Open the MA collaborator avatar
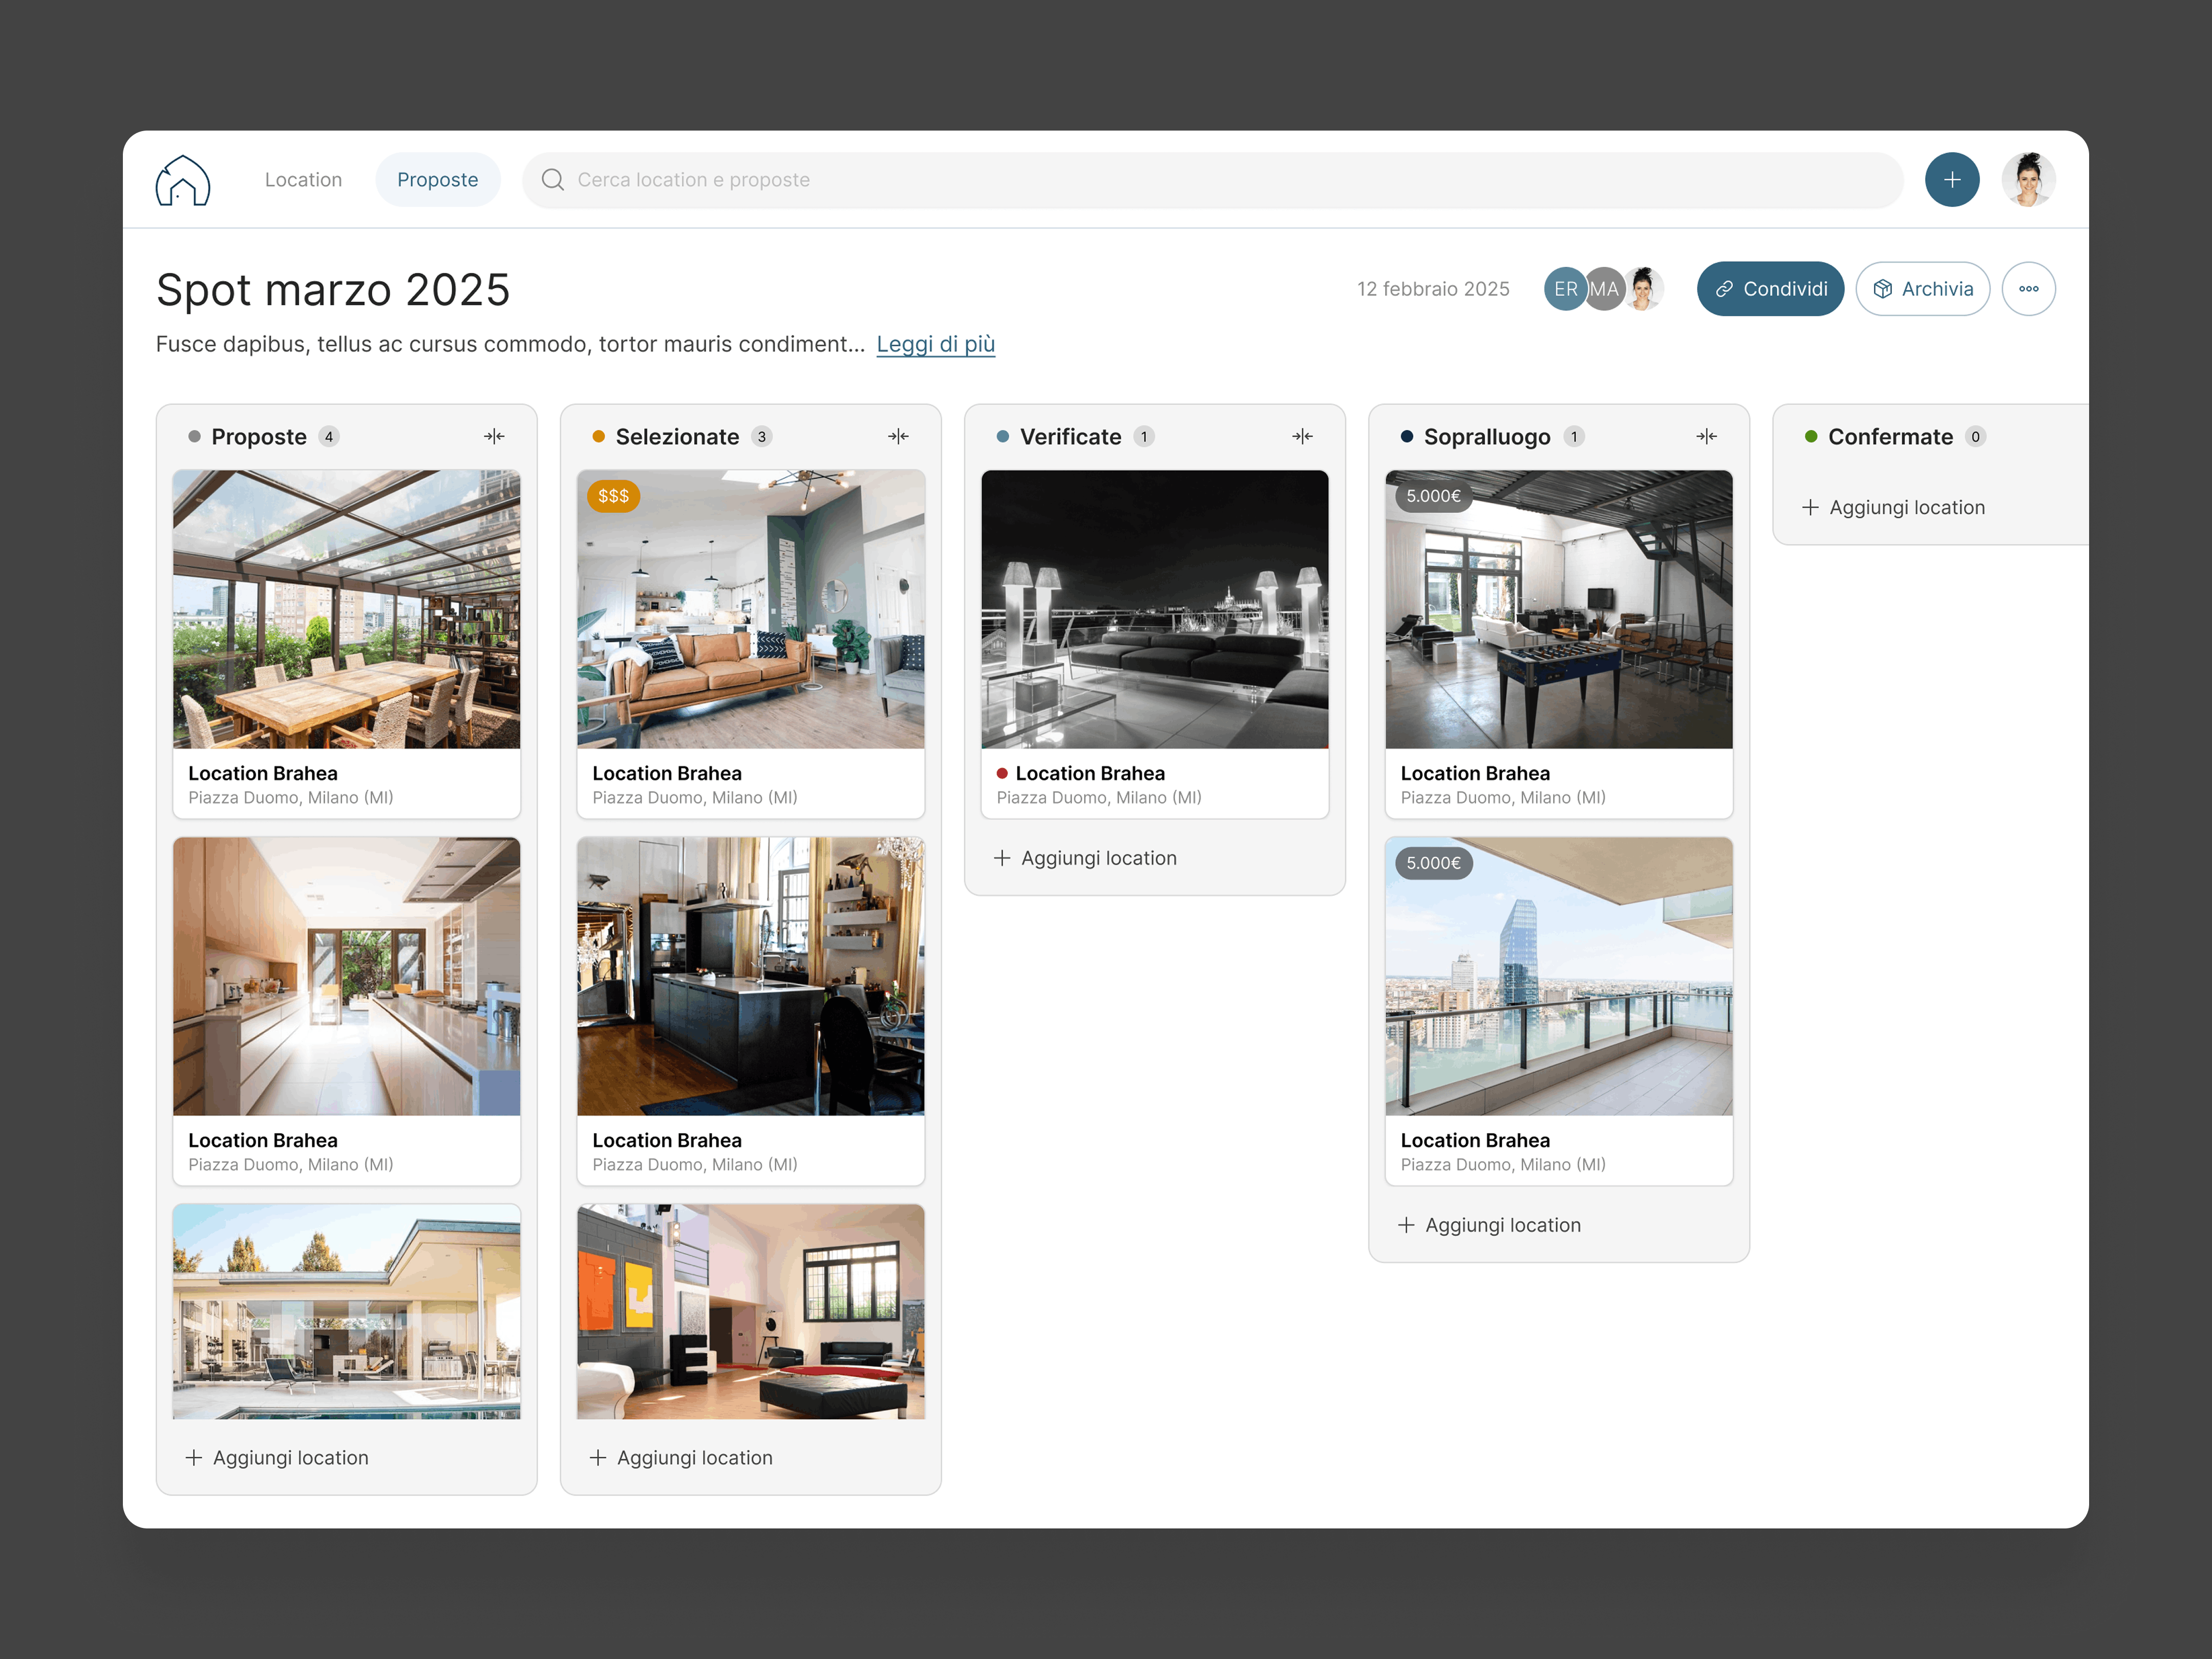This screenshot has width=2212, height=1659. click(x=1604, y=289)
